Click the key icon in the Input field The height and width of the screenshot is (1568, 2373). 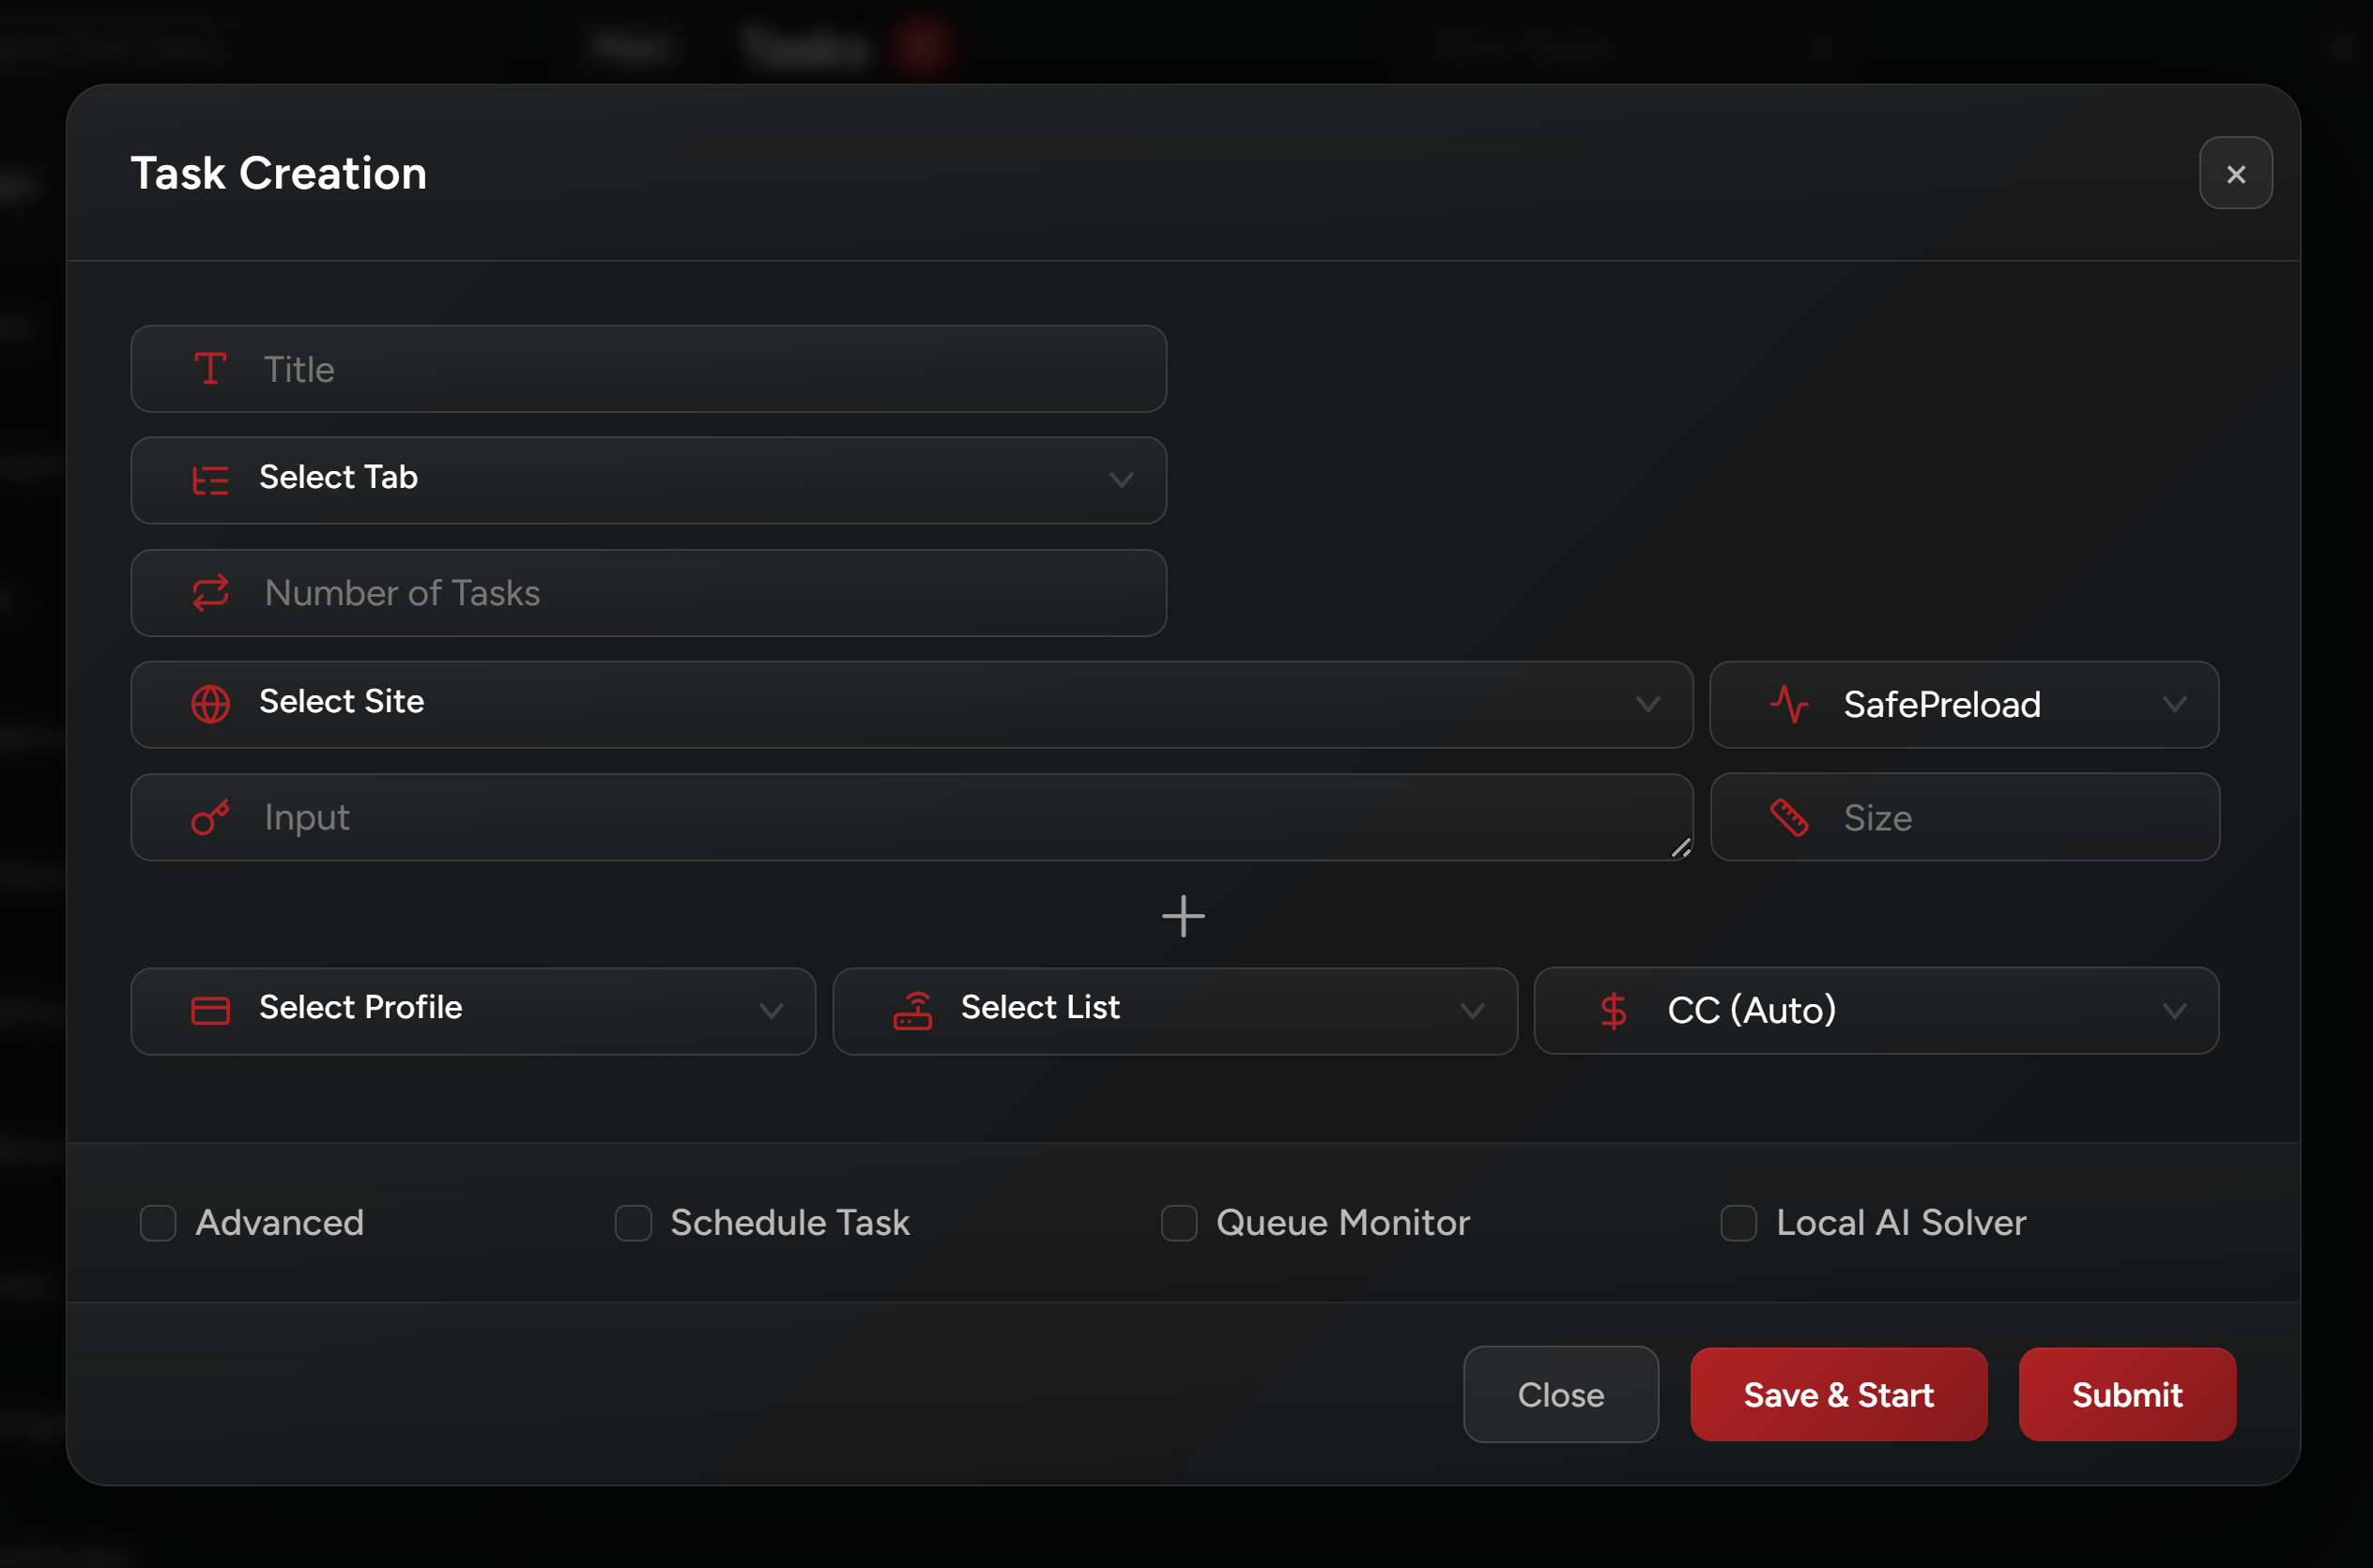(210, 817)
